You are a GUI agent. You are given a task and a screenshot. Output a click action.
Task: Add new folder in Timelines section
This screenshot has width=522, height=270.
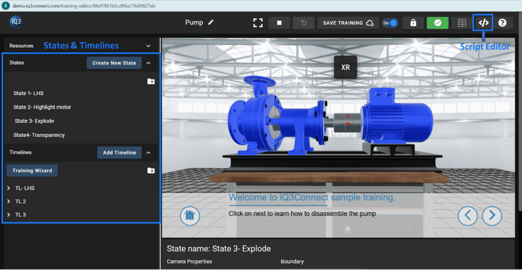[151, 170]
